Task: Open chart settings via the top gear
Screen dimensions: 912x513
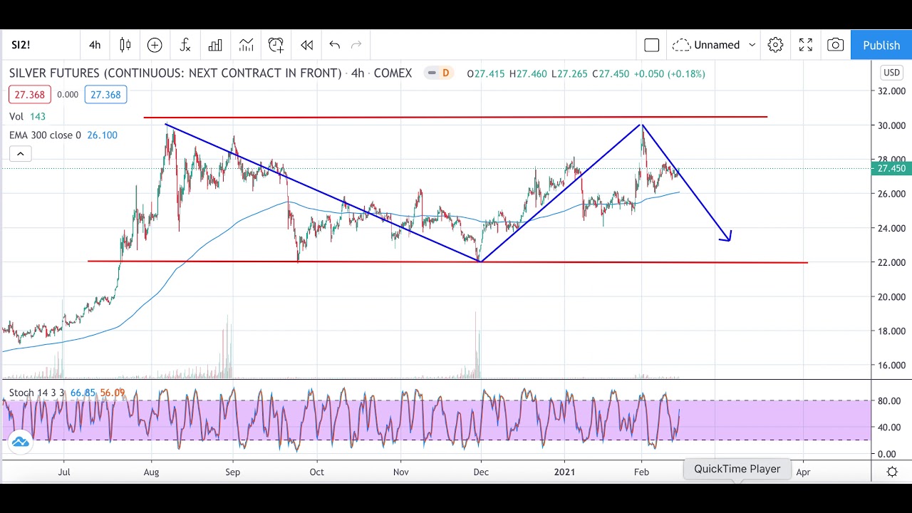Action: [x=775, y=45]
